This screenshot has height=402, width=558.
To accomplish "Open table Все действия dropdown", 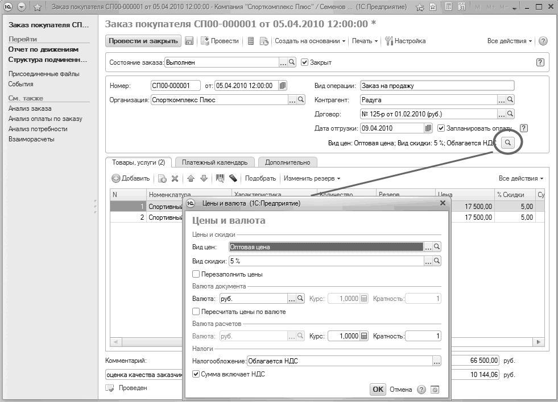I will pyautogui.click(x=521, y=178).
